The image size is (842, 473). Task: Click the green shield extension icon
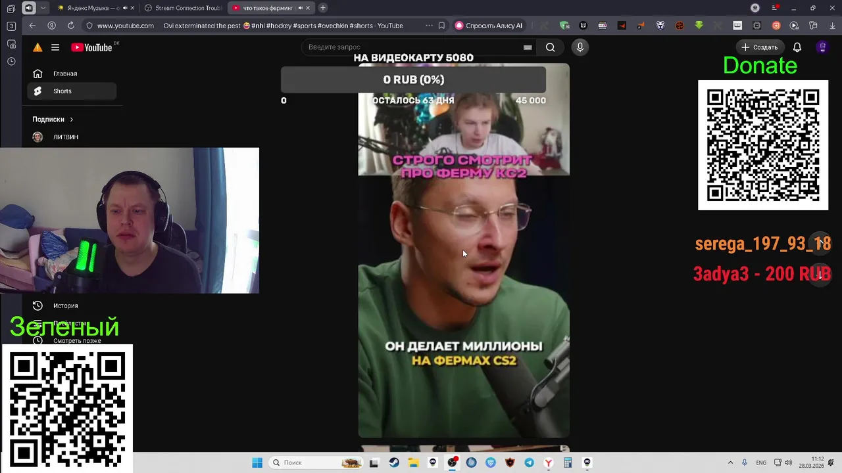(x=564, y=26)
